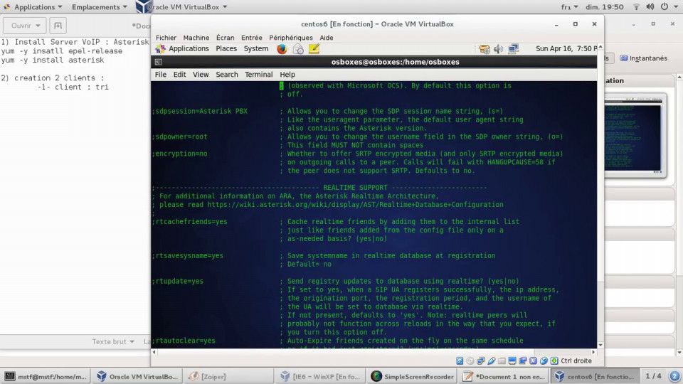Click the host Wi-Fi indicator in top bar
Screen dimensions: 683x384
pos(636,7)
